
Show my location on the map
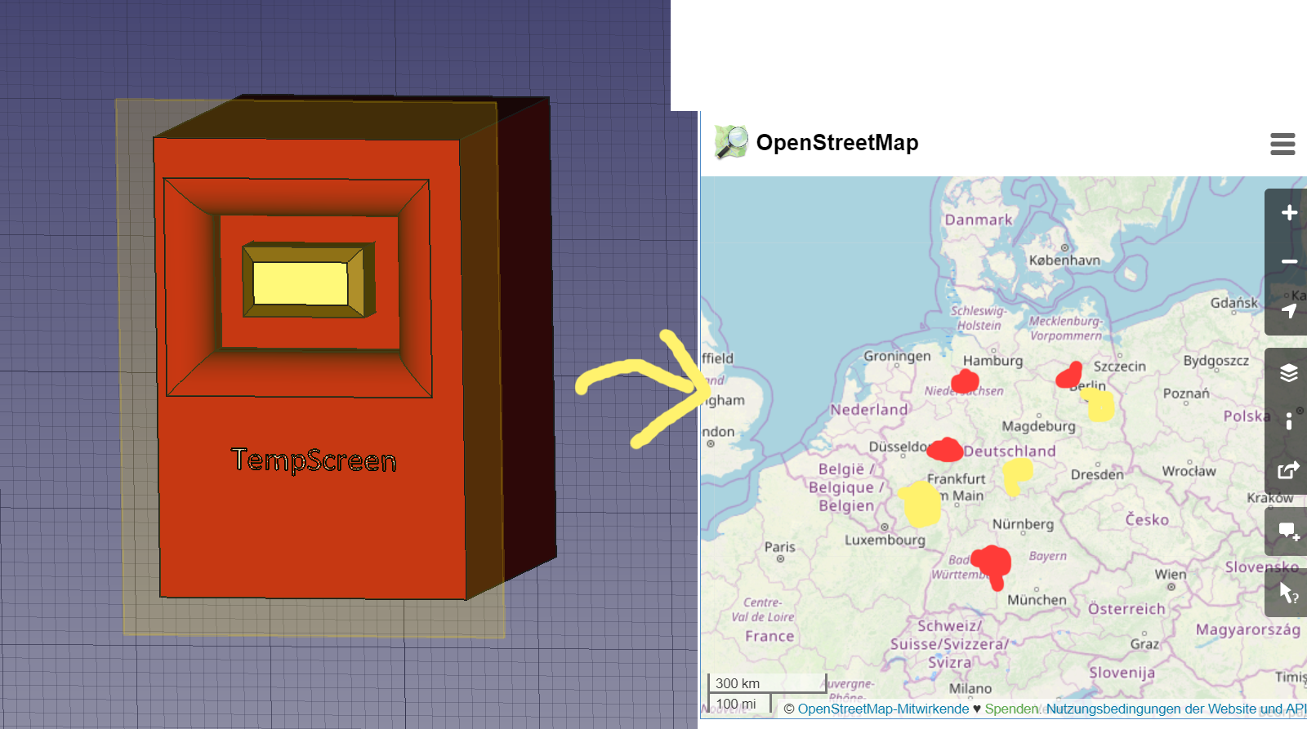tap(1289, 311)
